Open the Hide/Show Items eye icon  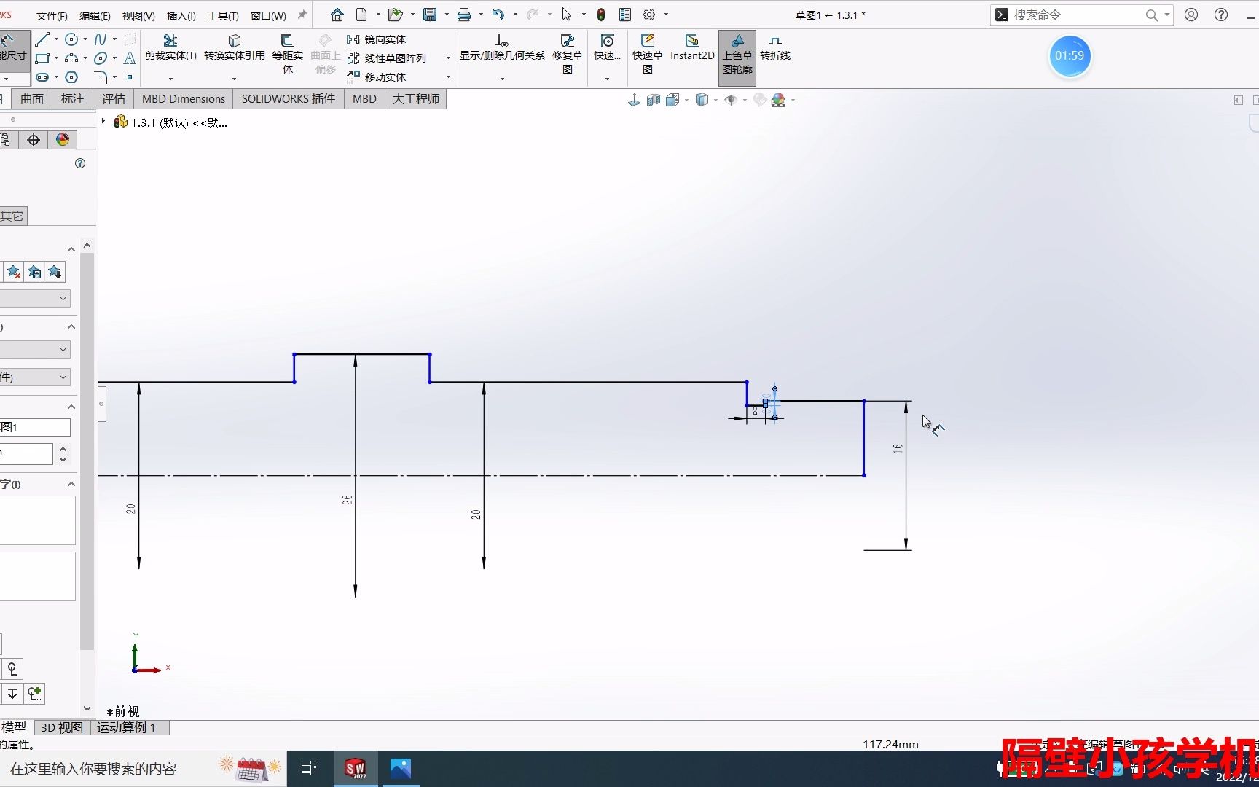[x=731, y=100]
